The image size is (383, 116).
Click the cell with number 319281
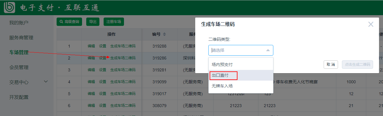(x=160, y=70)
